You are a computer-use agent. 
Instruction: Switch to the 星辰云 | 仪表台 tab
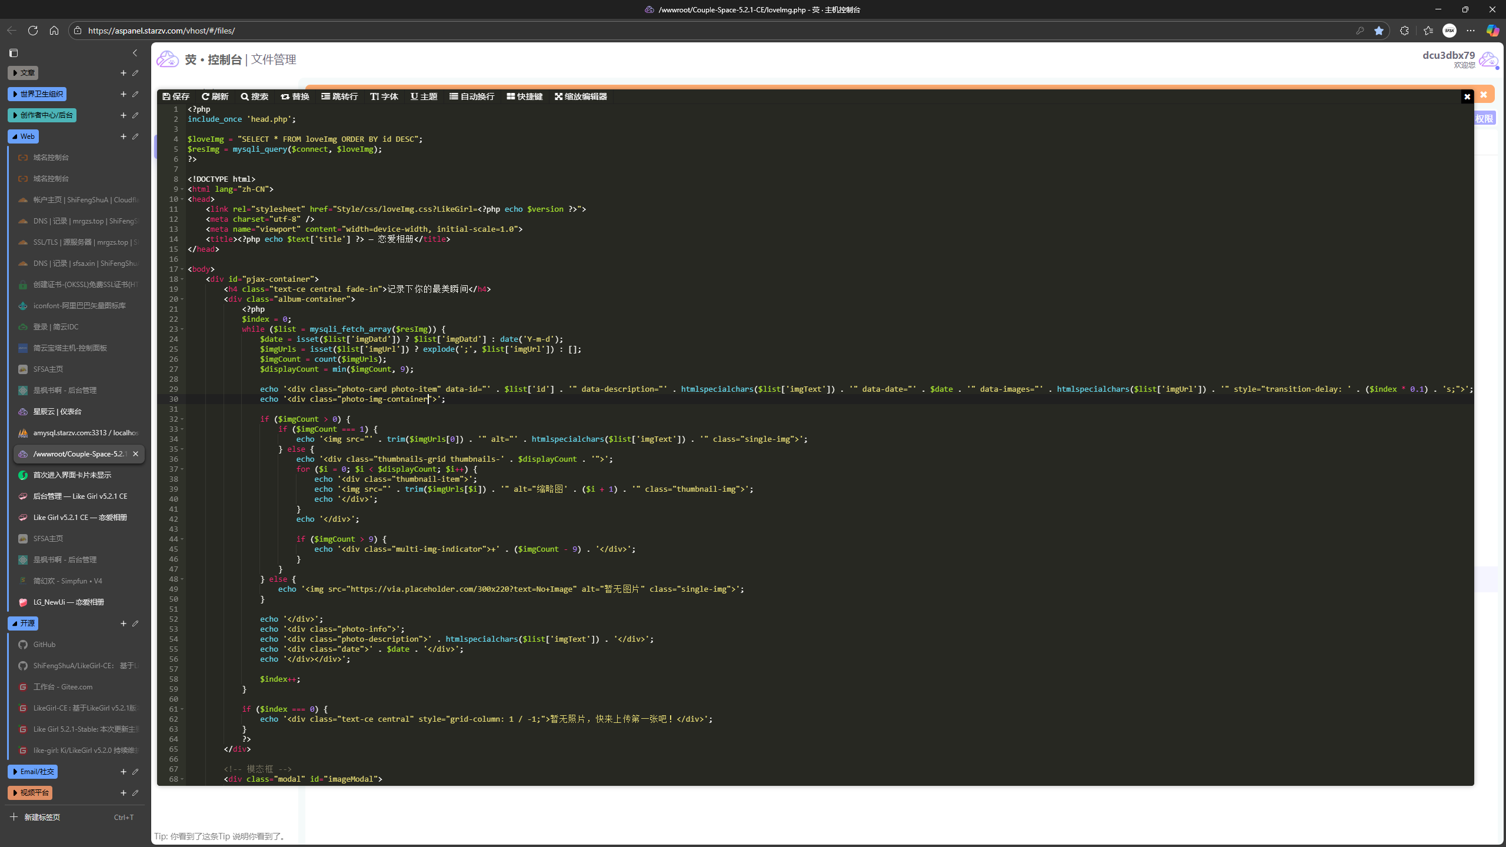57,411
